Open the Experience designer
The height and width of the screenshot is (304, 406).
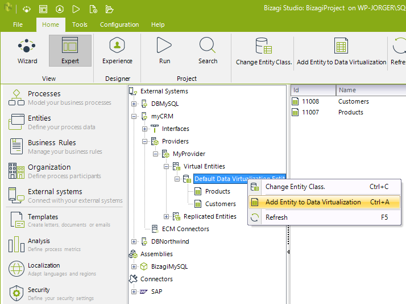(117, 51)
